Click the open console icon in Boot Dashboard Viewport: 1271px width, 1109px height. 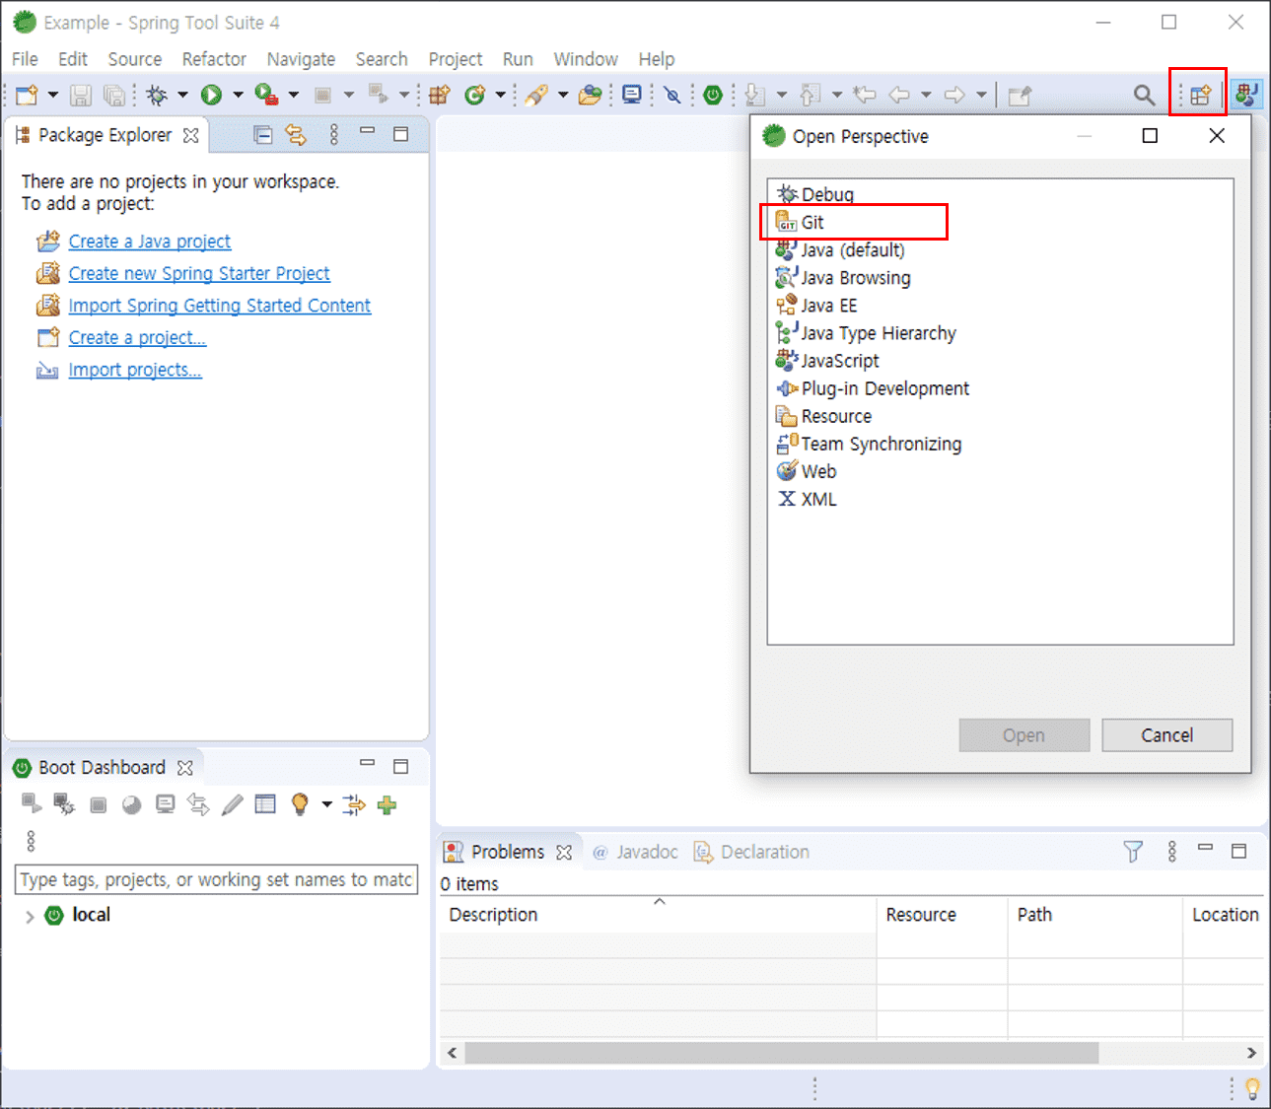click(165, 804)
